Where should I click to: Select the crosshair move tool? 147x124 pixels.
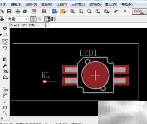pyautogui.click(x=5, y=42)
